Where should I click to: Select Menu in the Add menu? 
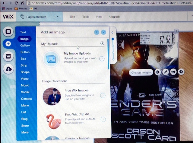(x=25, y=105)
